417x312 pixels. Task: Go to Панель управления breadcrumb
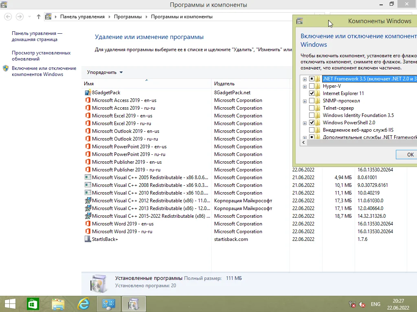pos(82,17)
